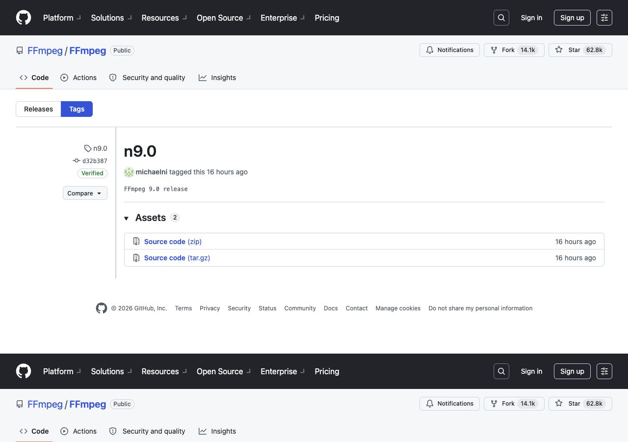The width and height of the screenshot is (628, 442).
Task: Click the GitHub logo in the footer
Action: pos(102,308)
